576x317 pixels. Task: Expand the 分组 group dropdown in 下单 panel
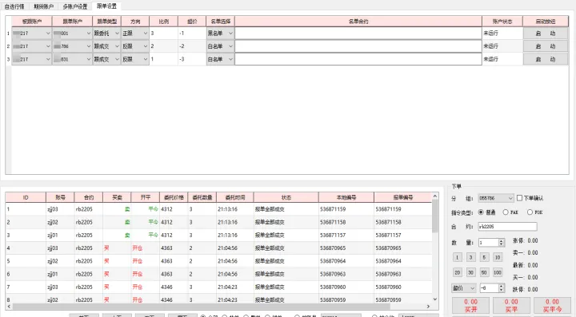[x=495, y=198]
